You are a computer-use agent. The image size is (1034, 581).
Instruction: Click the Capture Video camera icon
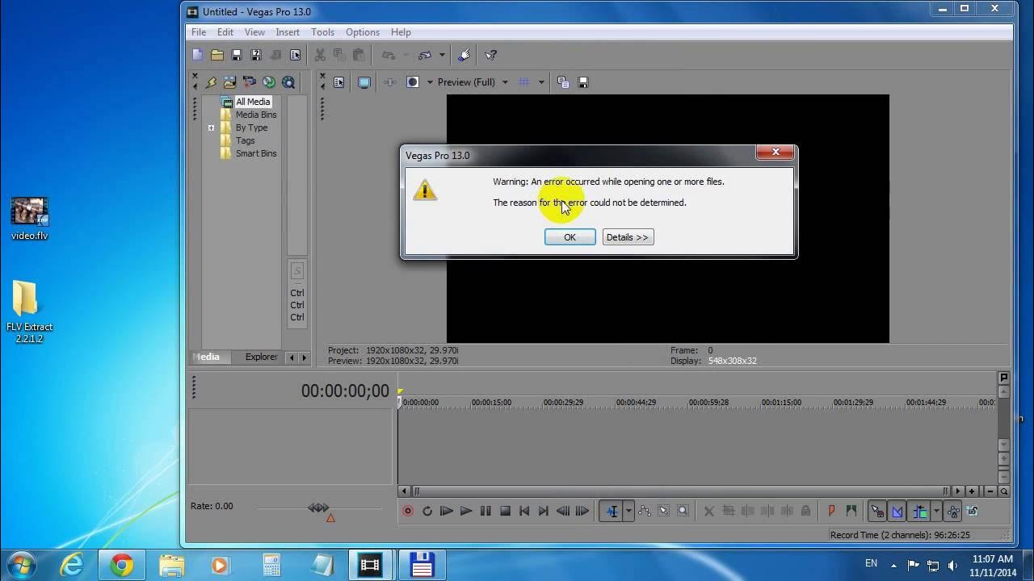pos(250,82)
